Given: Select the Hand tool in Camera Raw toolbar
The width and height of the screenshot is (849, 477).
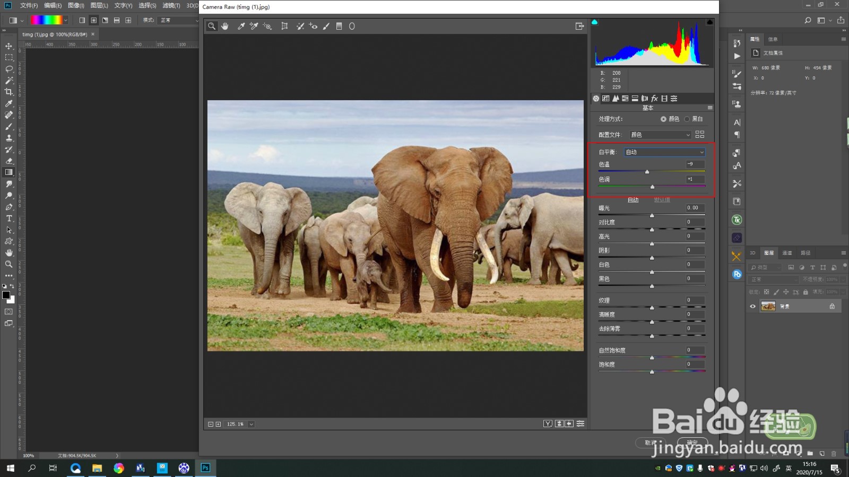Looking at the screenshot, I should (225, 26).
